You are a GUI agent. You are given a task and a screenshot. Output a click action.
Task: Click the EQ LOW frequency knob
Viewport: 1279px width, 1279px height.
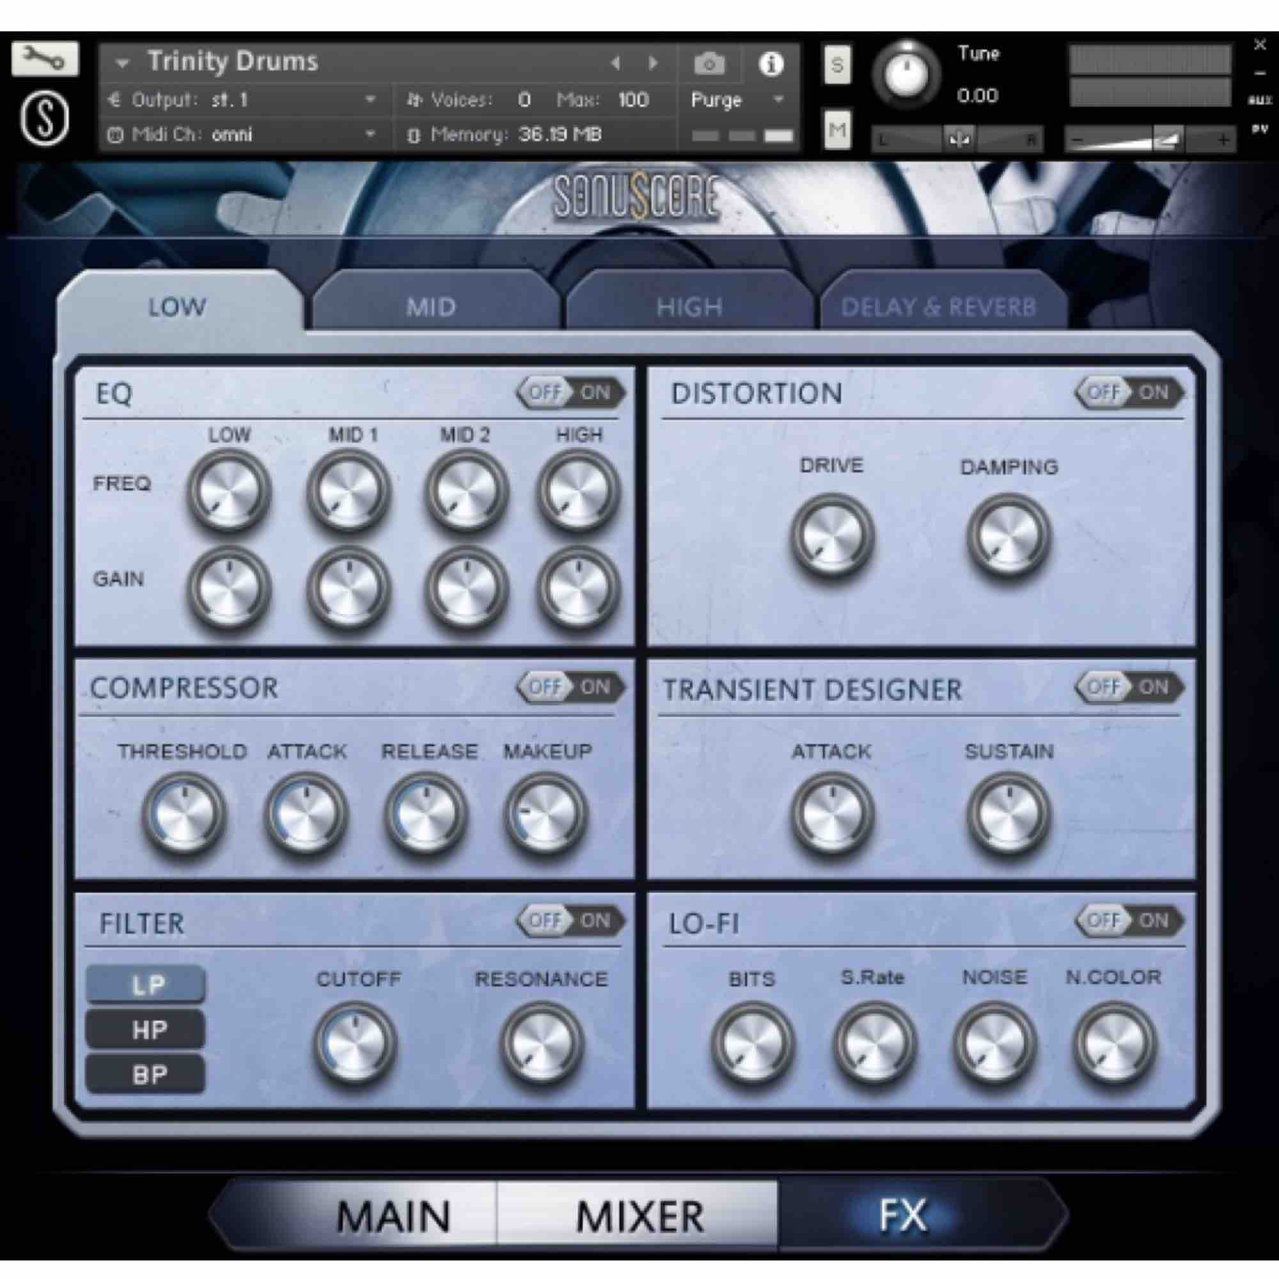[x=228, y=490]
